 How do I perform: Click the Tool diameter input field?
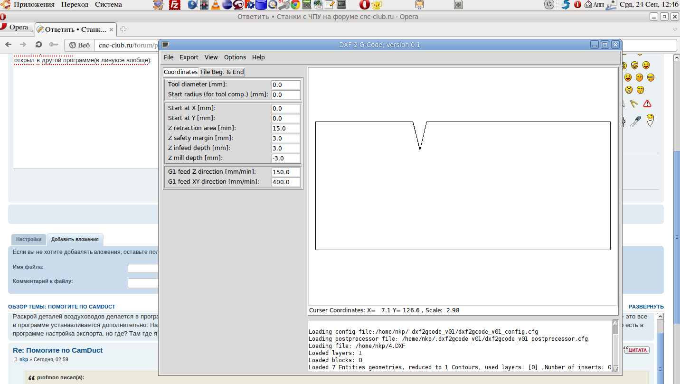point(286,85)
